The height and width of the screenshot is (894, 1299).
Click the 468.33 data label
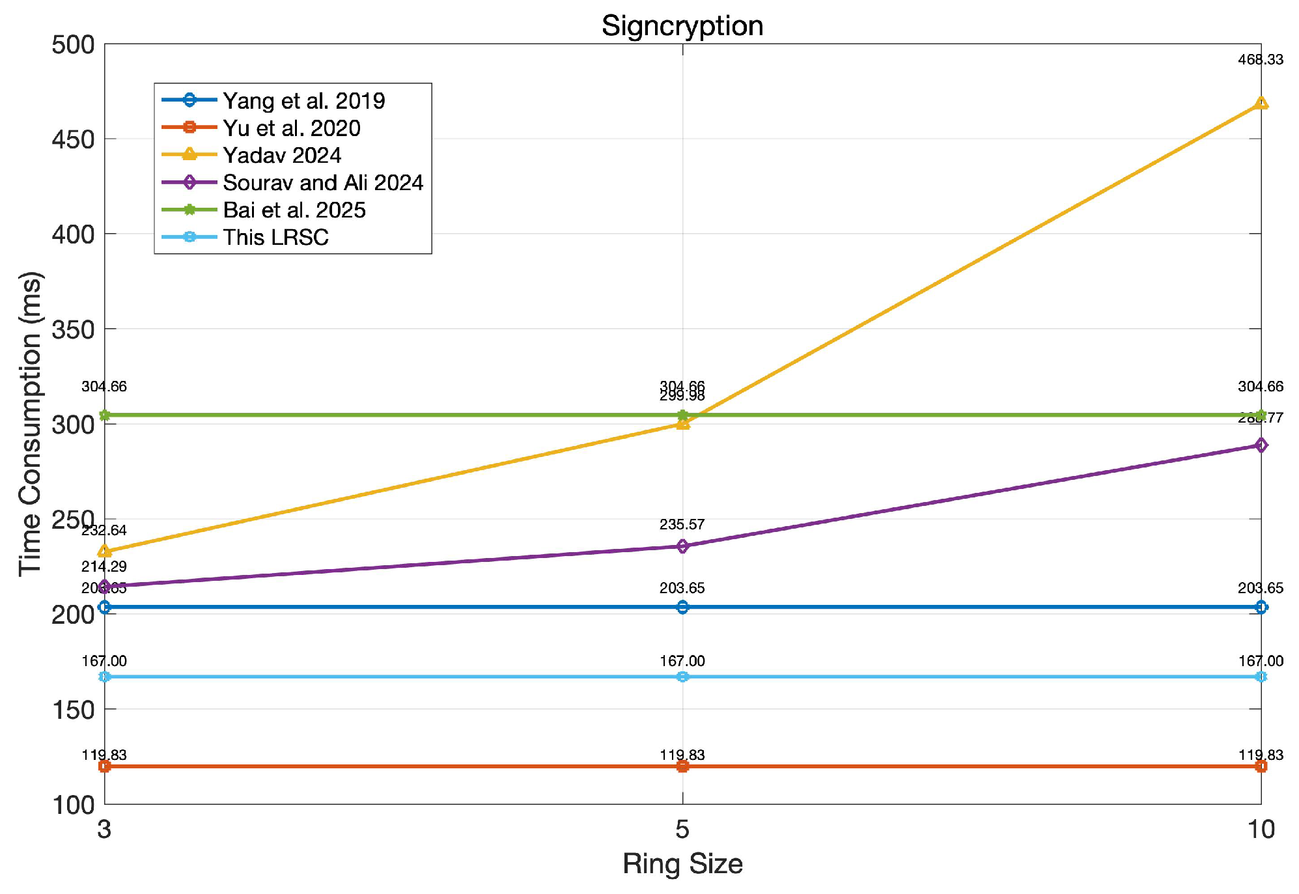pos(1261,60)
